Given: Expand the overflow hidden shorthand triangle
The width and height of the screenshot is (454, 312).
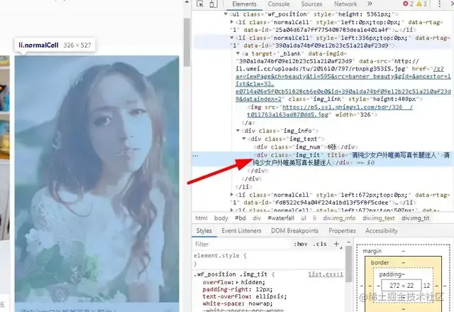Looking at the screenshot, I should tap(237, 282).
